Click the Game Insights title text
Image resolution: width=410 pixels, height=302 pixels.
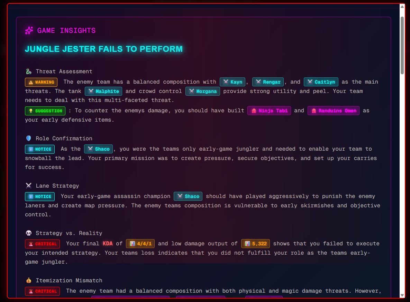[x=66, y=30]
